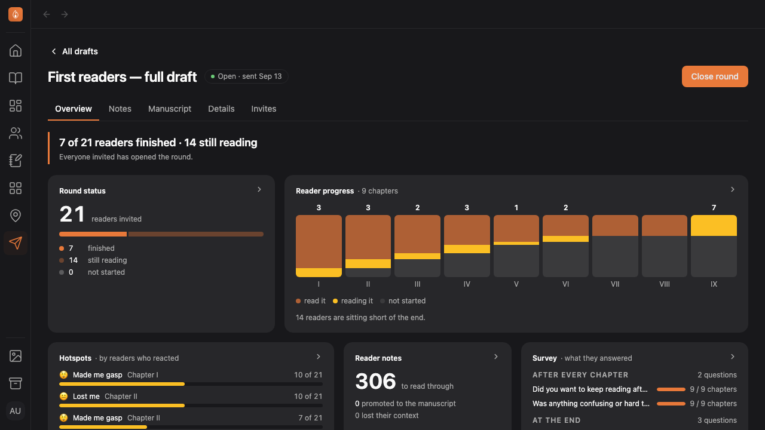
Task: Navigate forward with the top-bar right arrow
Action: coord(65,14)
